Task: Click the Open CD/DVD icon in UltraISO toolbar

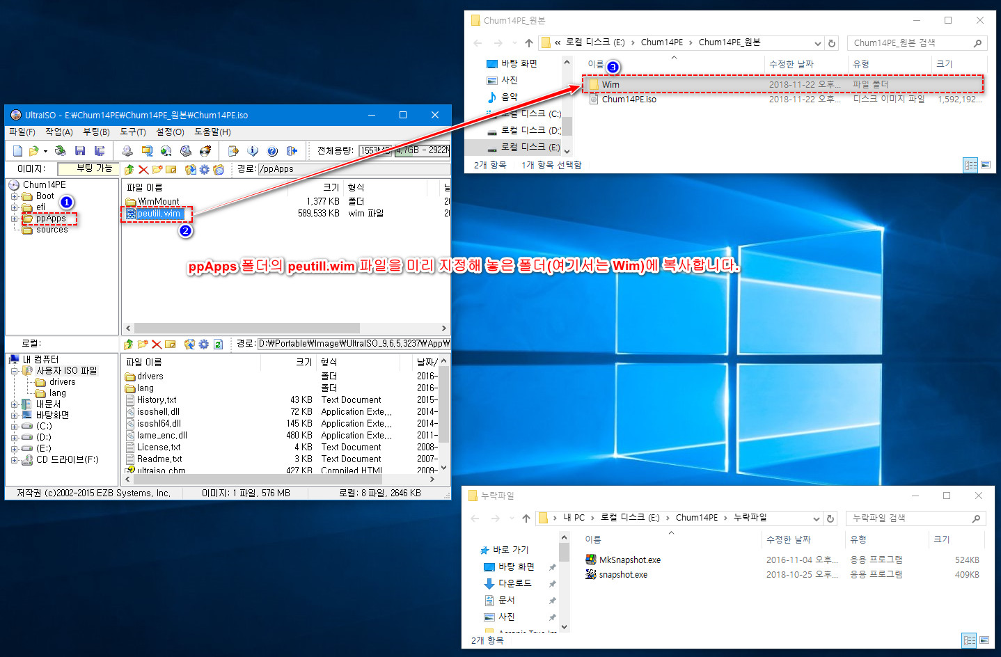Action: (61, 150)
